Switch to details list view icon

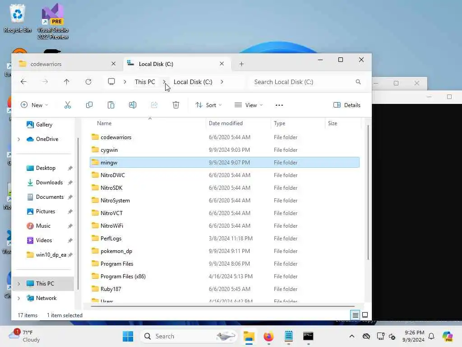[356, 315]
